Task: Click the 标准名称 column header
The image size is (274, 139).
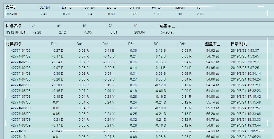Action: click(13, 26)
